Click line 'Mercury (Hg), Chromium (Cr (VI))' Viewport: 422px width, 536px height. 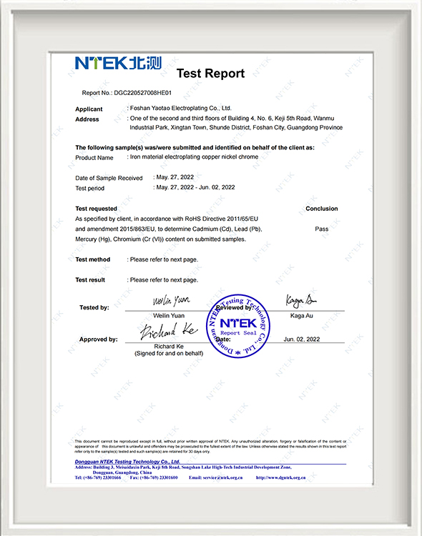[160, 239]
